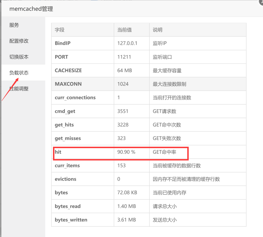Click the PORT field name

click(61, 57)
